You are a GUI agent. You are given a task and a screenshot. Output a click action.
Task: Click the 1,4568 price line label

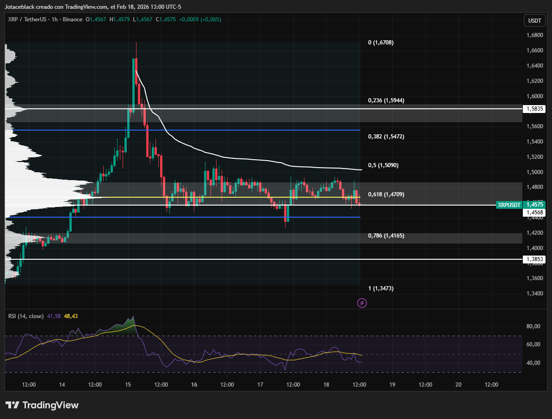(x=534, y=213)
